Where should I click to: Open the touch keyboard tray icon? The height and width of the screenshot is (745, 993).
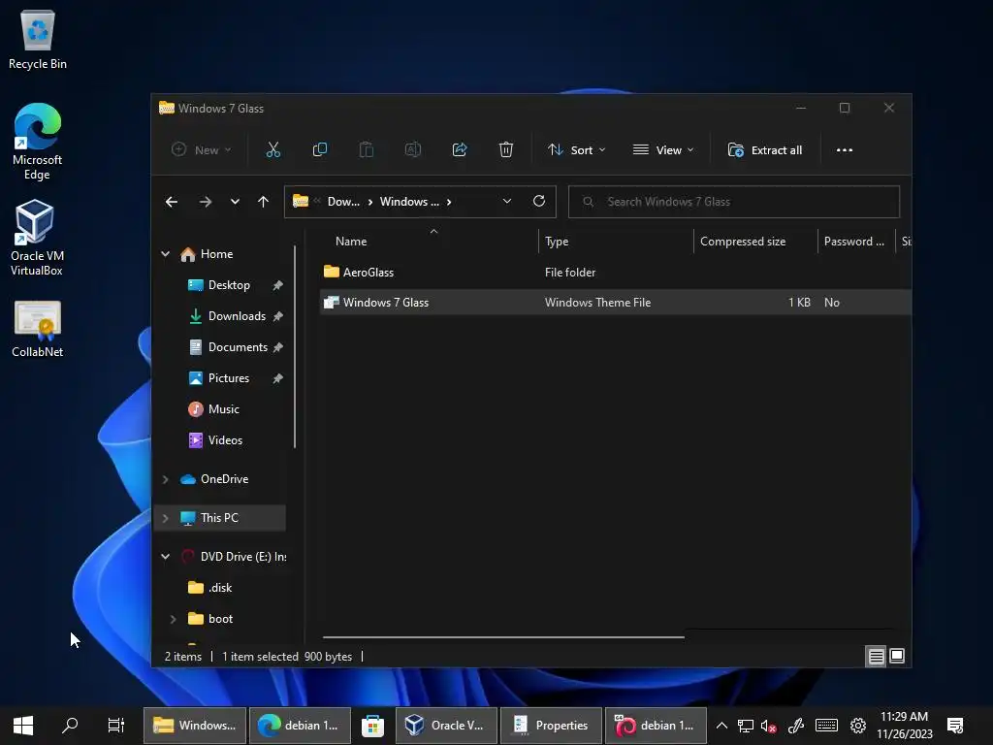coord(826,726)
